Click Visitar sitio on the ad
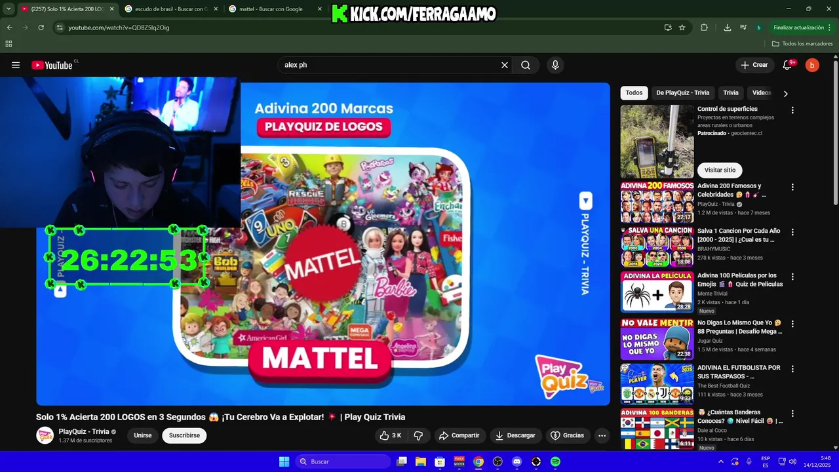The height and width of the screenshot is (472, 839). [720, 170]
